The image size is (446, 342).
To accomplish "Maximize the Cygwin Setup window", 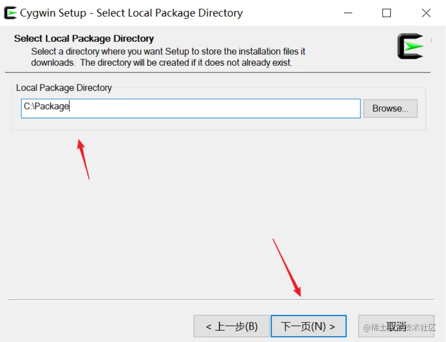I will (387, 13).
